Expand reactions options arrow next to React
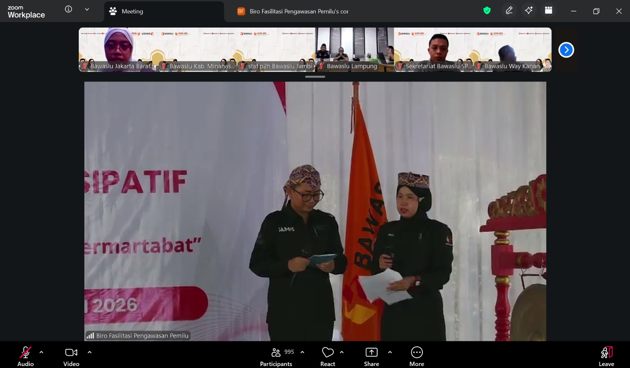The image size is (630, 368). tap(342, 352)
